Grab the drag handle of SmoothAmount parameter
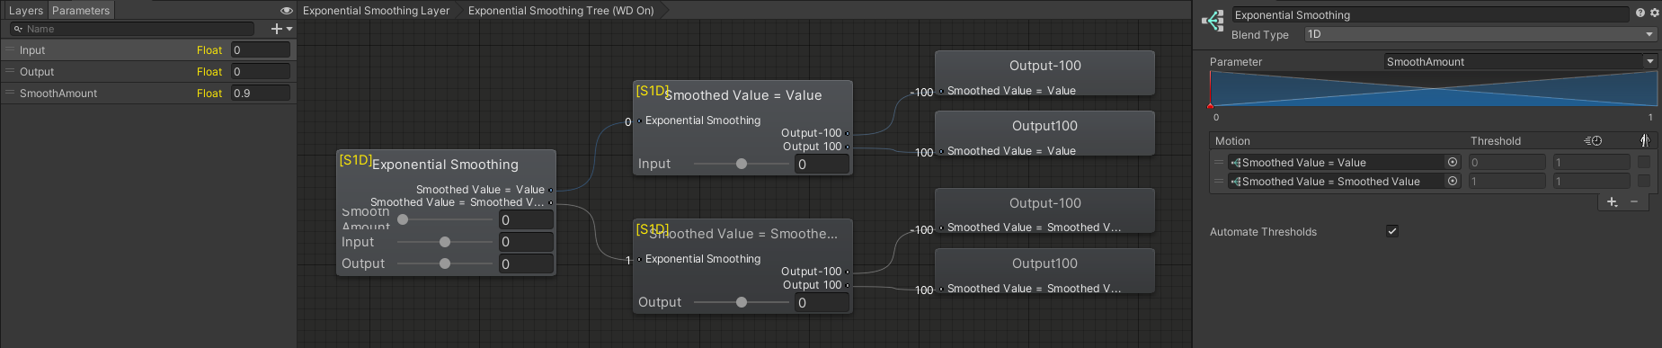The width and height of the screenshot is (1662, 348). tap(11, 94)
